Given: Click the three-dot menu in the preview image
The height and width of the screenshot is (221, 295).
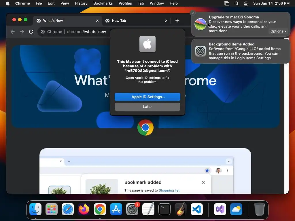Looking at the screenshot, I should (227, 170).
